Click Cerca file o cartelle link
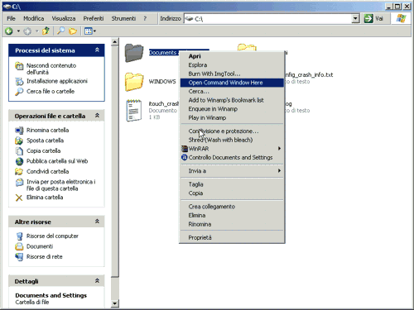 [51, 91]
